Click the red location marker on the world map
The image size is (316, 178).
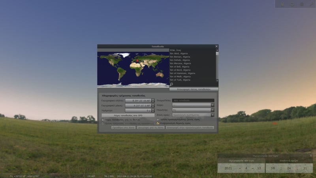[x=137, y=61]
